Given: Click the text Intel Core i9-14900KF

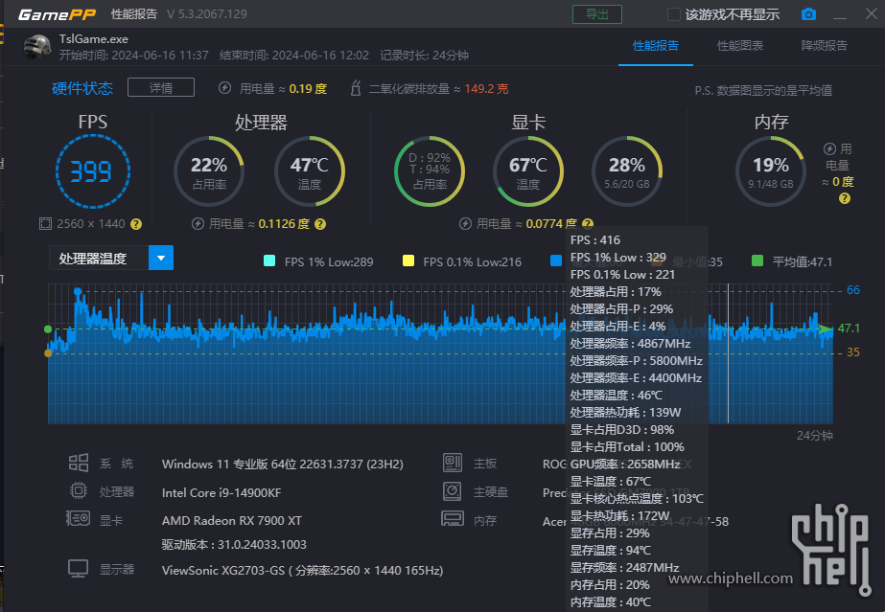Looking at the screenshot, I should tap(221, 492).
